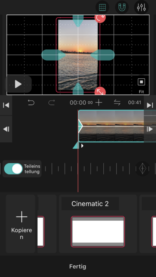This screenshot has height=277, width=156.
Task: Click the teal top nudge arrow in preview
Action: click(78, 21)
